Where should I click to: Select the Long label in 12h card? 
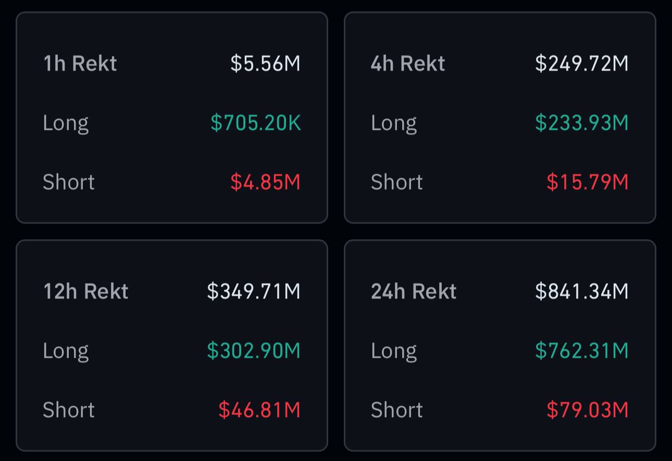click(x=66, y=350)
